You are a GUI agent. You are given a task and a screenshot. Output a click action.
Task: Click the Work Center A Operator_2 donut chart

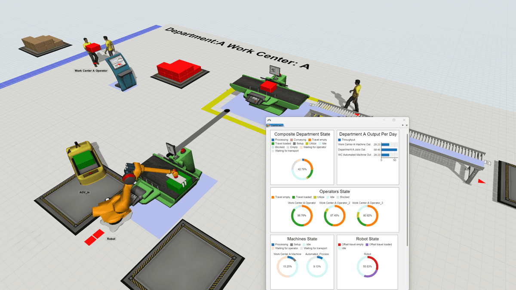[x=335, y=216]
